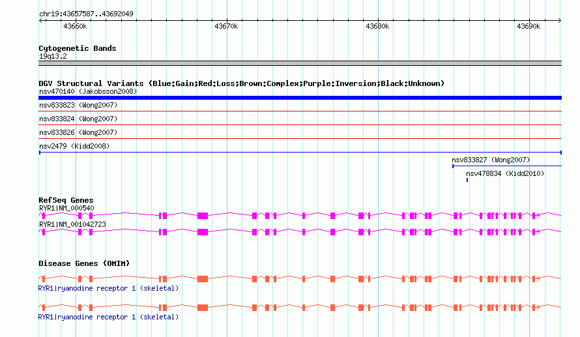Click the right arrowhead of the ruler
580x337 pixels.
[x=560, y=20]
